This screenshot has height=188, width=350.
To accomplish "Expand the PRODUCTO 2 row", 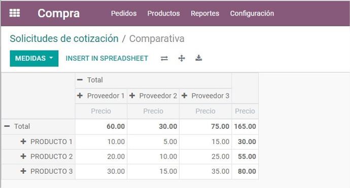I will point(23,156).
